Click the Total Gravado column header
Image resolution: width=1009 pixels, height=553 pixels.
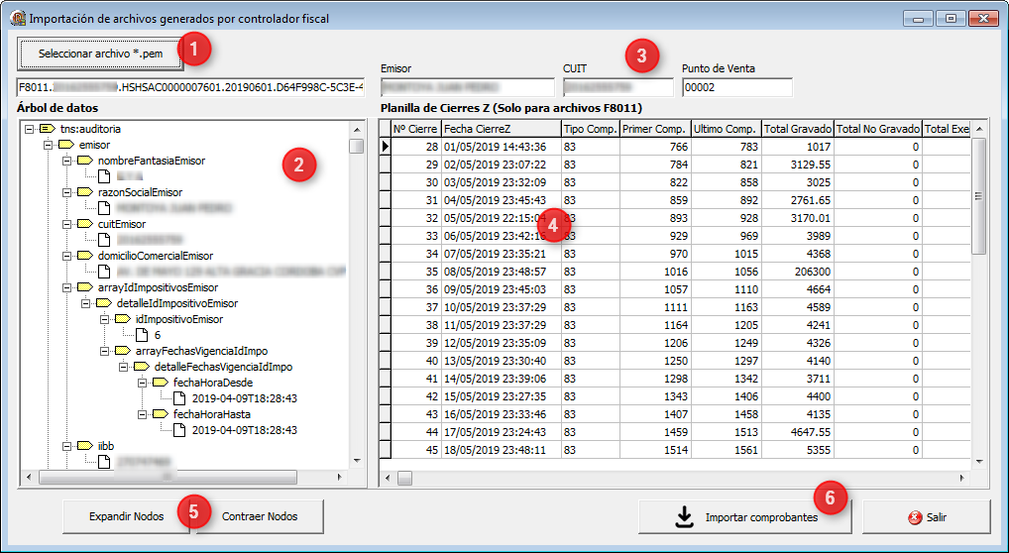coord(796,129)
